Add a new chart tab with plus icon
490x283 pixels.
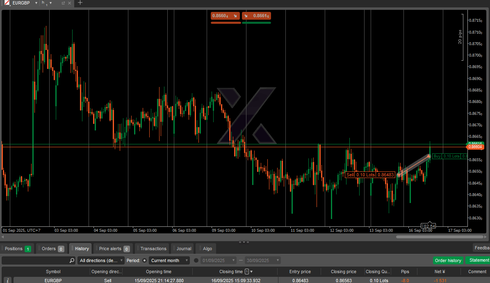(80, 3)
